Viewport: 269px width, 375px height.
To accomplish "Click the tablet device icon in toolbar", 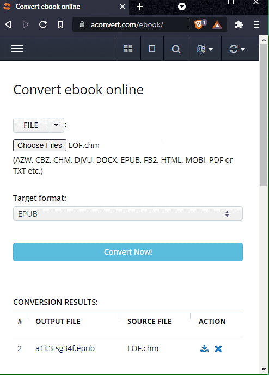I will (152, 49).
